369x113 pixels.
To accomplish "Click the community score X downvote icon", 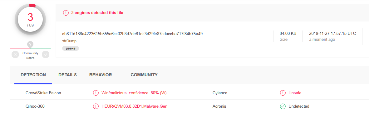I will pyautogui.click(x=15, y=54).
